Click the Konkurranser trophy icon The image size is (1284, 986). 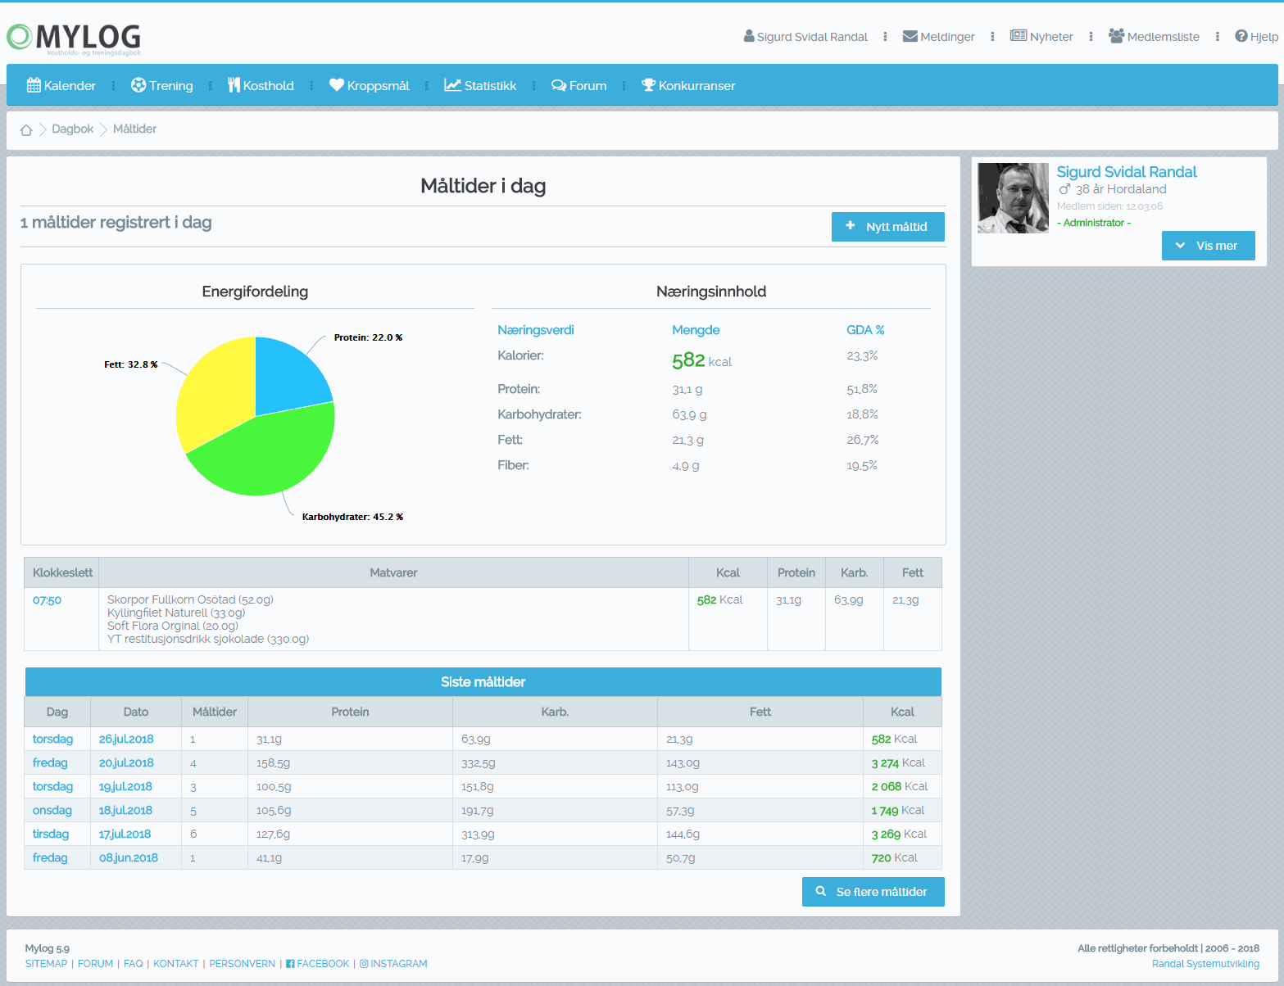648,85
